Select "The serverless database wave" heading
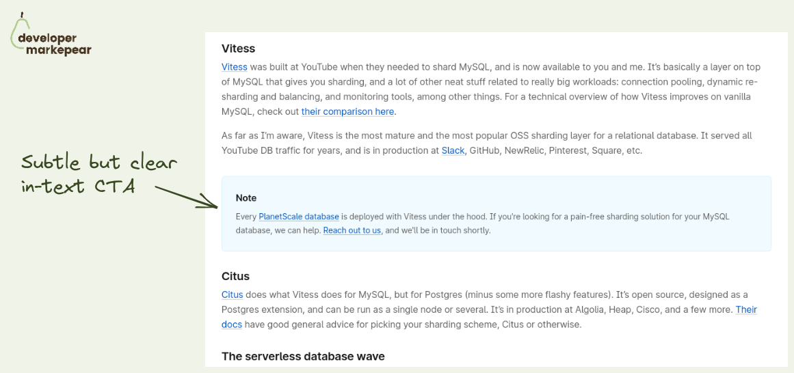The width and height of the screenshot is (794, 373). 303,356
